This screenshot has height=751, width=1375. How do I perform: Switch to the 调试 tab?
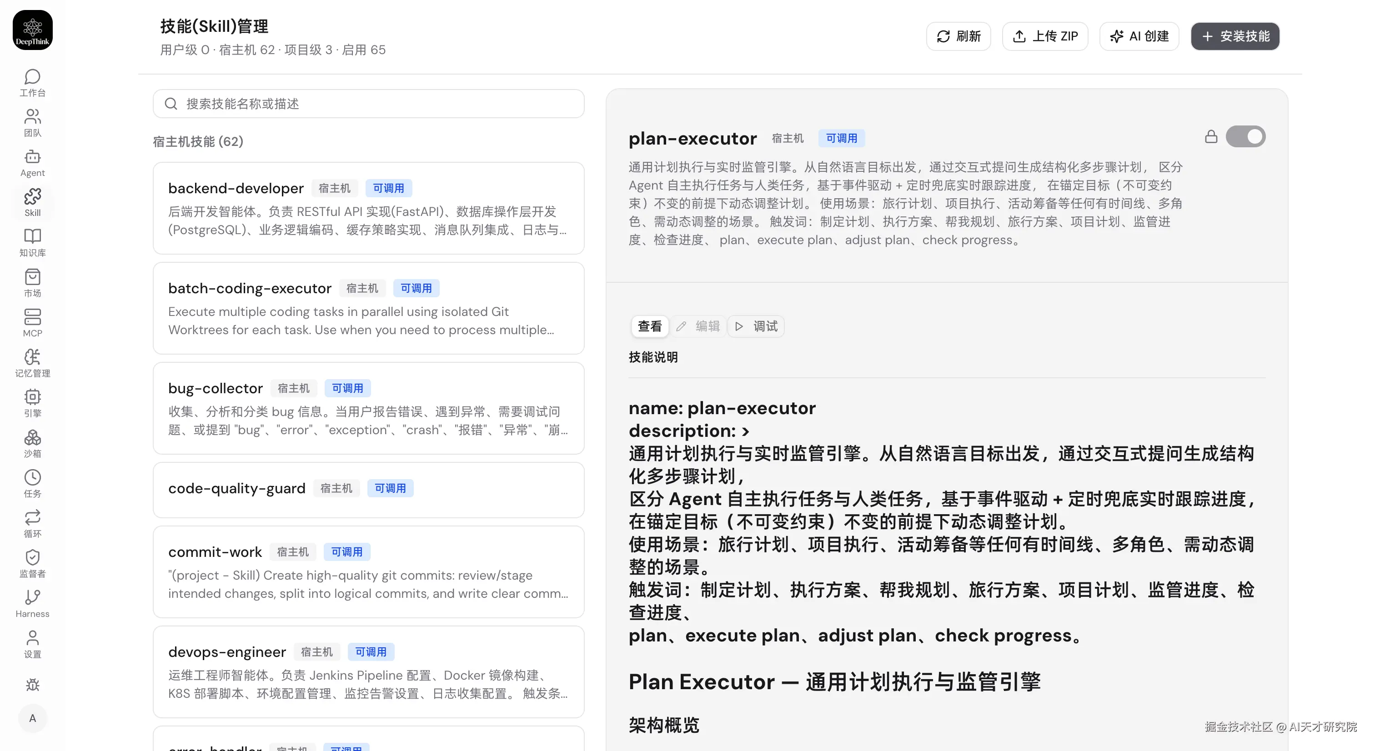[756, 326]
